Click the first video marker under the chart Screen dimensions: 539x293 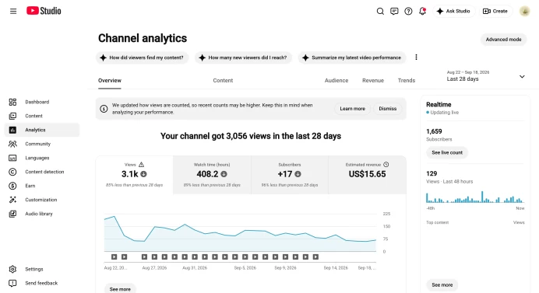tap(114, 257)
